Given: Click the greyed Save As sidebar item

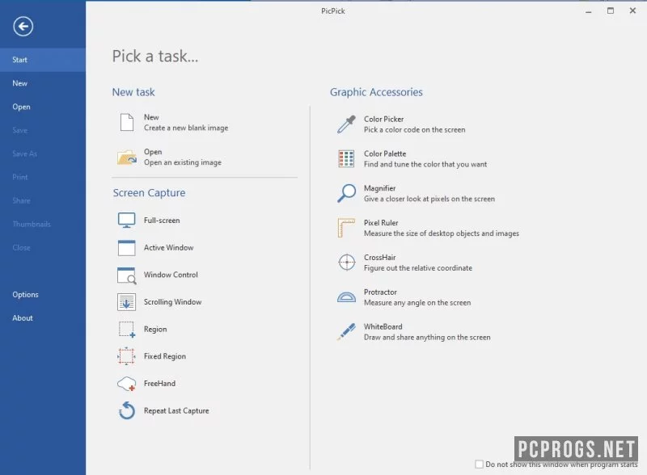Looking at the screenshot, I should click(x=43, y=153).
